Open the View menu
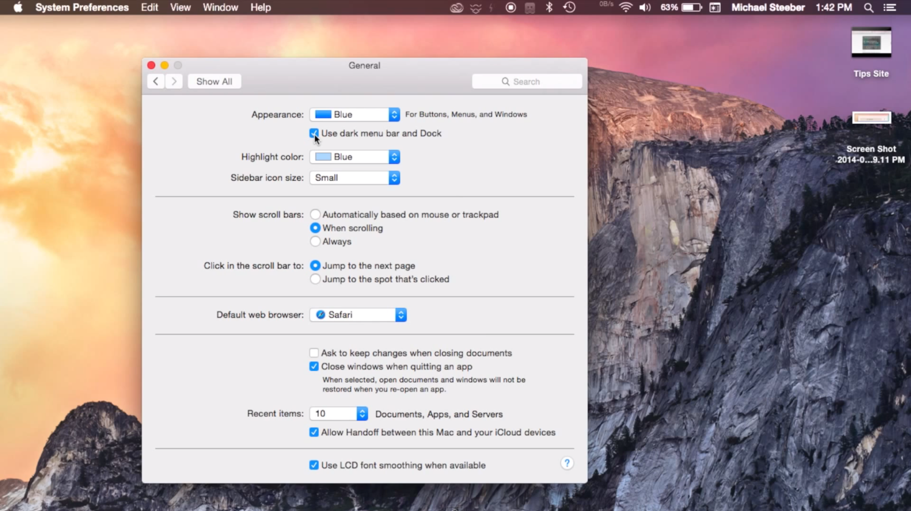This screenshot has width=911, height=511. click(180, 7)
